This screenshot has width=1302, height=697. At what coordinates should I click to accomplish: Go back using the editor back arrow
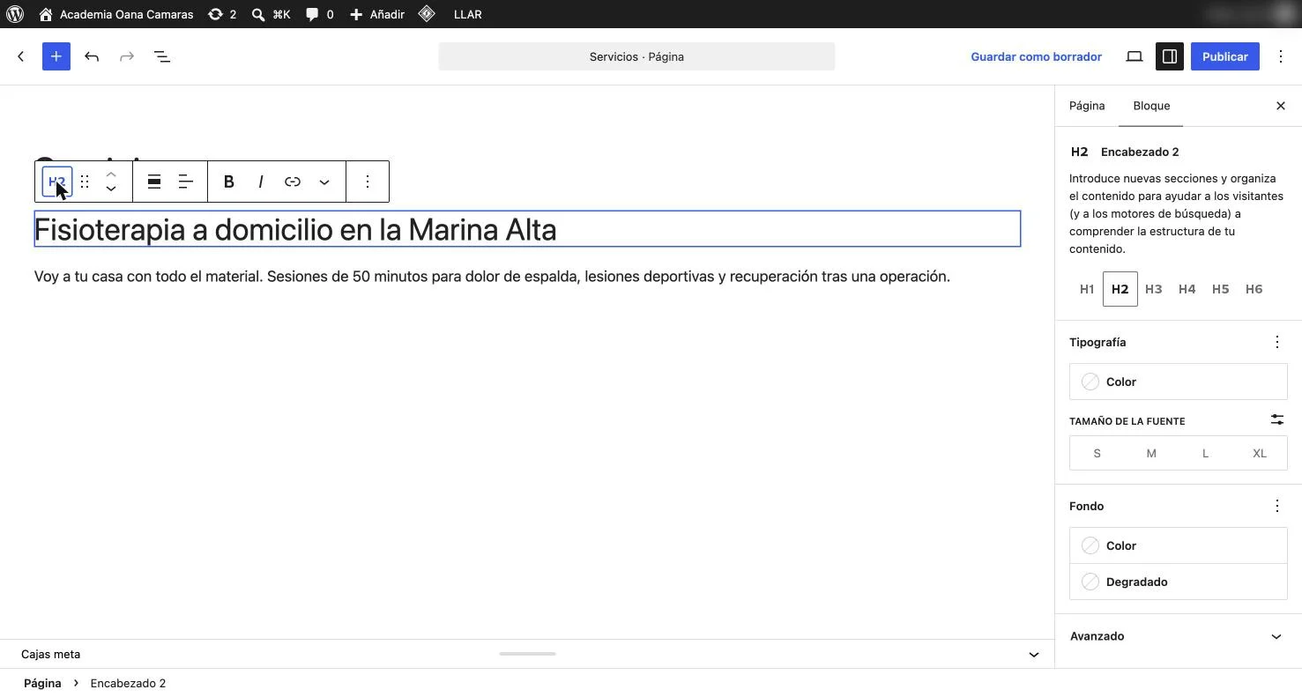tap(21, 56)
